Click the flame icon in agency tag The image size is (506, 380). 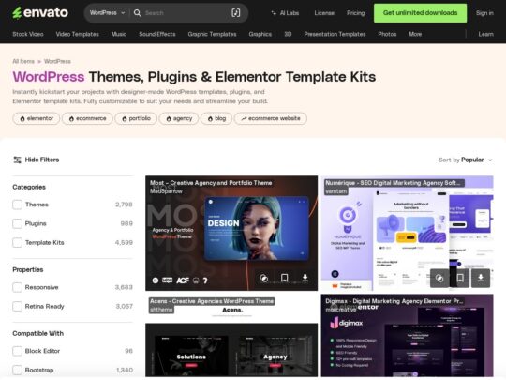pyautogui.click(x=169, y=118)
